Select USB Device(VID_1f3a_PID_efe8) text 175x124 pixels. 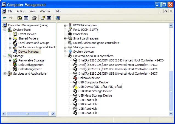(100, 87)
